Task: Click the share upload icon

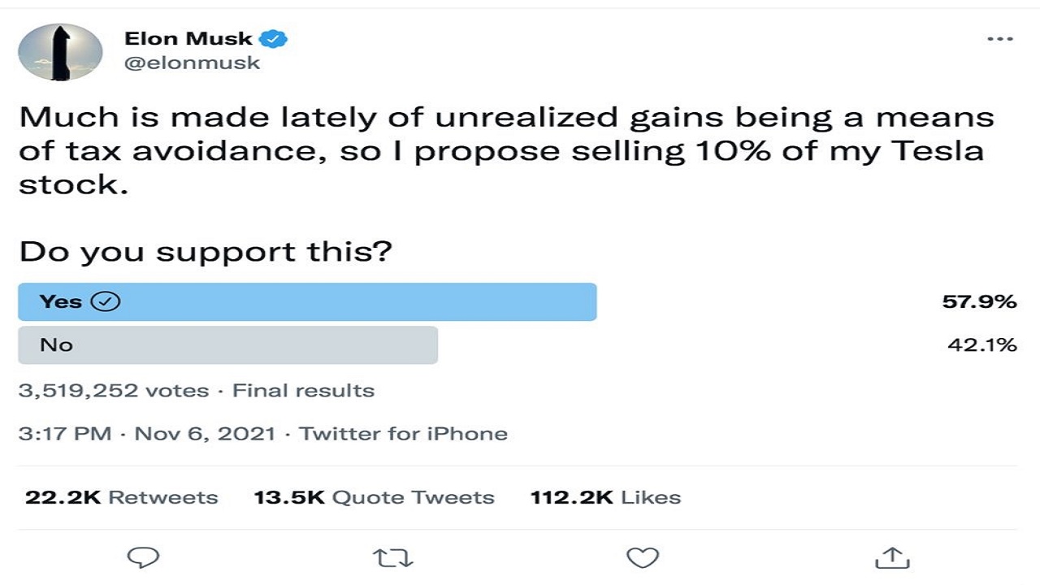Action: (891, 557)
